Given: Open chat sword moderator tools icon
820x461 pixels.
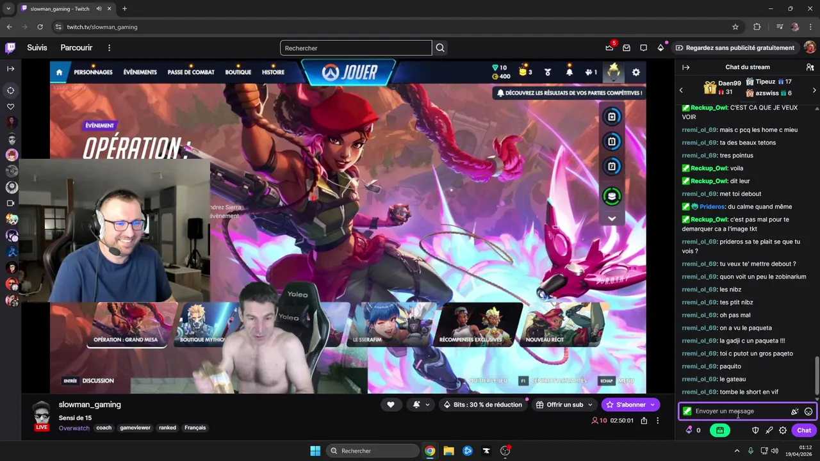Looking at the screenshot, I should pos(769,430).
